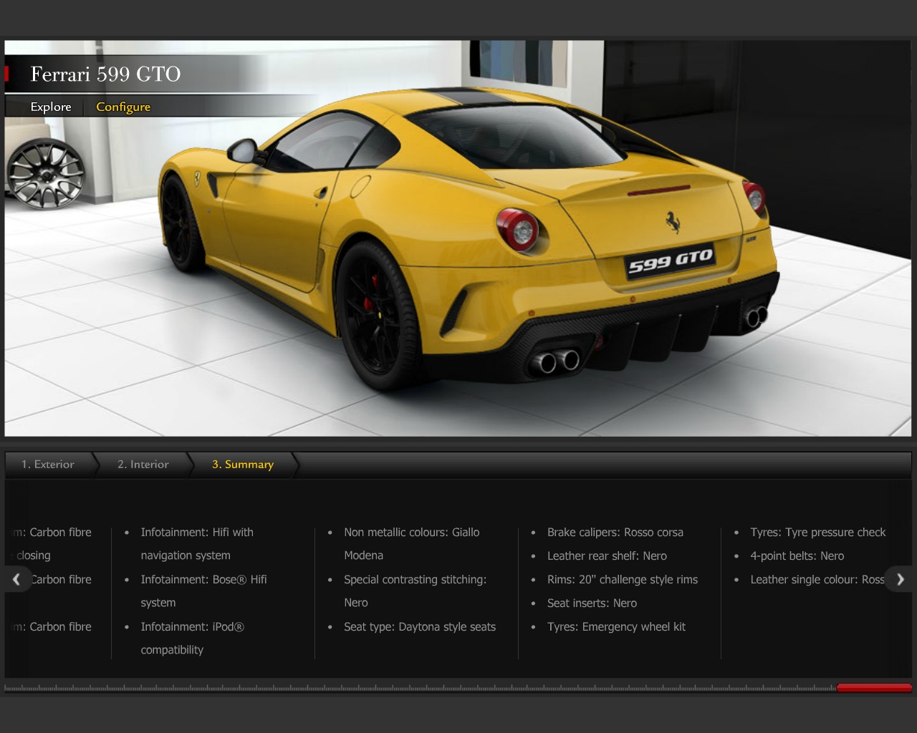Click Rims: 20" challenge style rims entry

622,580
